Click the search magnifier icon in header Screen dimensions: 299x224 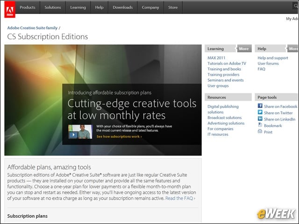tap(296, 6)
